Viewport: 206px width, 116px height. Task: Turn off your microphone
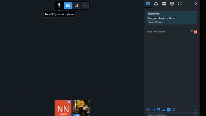(59, 6)
